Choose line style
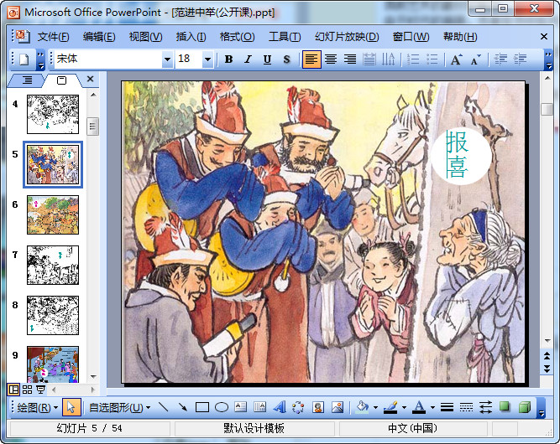560x444 pixels. (x=447, y=407)
